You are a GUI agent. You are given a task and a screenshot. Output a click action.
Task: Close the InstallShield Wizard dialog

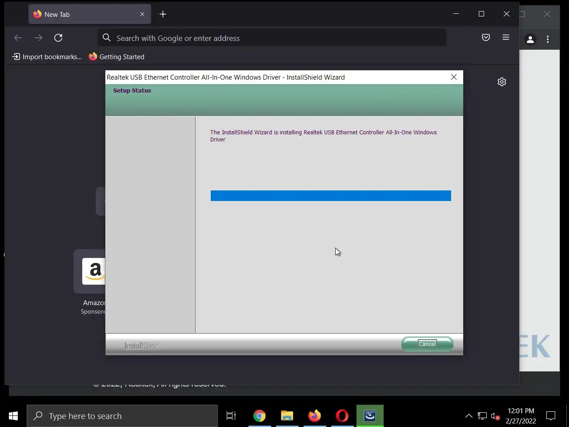[x=454, y=77]
